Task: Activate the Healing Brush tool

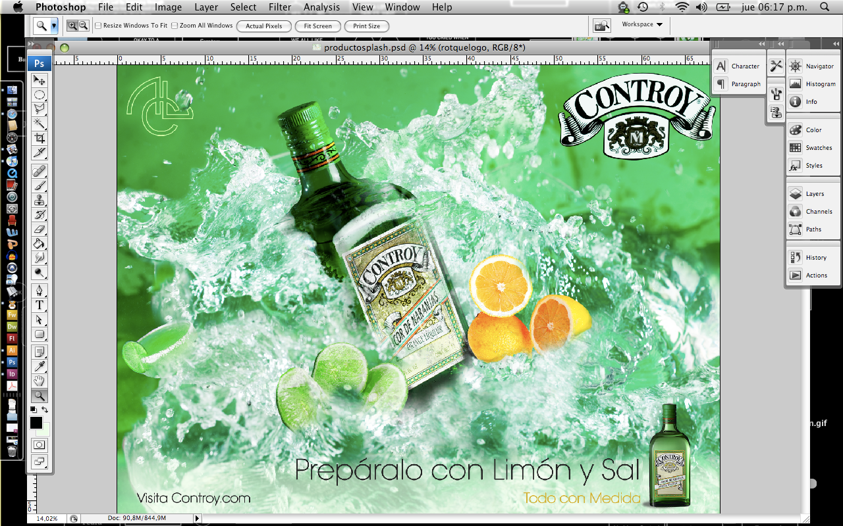Action: coord(40,170)
